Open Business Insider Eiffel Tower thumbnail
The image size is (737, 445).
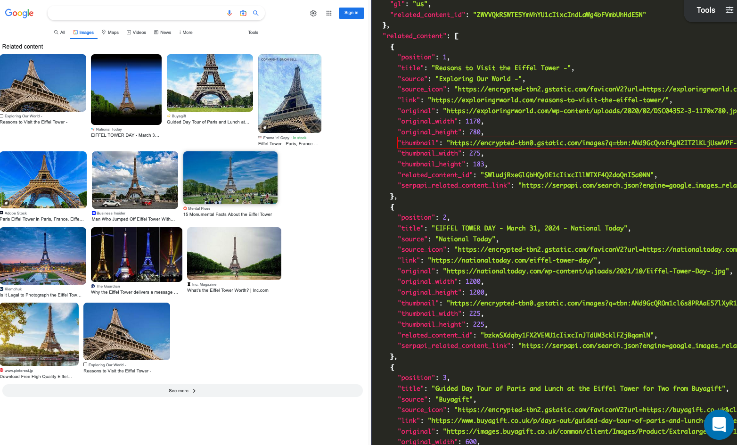135,180
